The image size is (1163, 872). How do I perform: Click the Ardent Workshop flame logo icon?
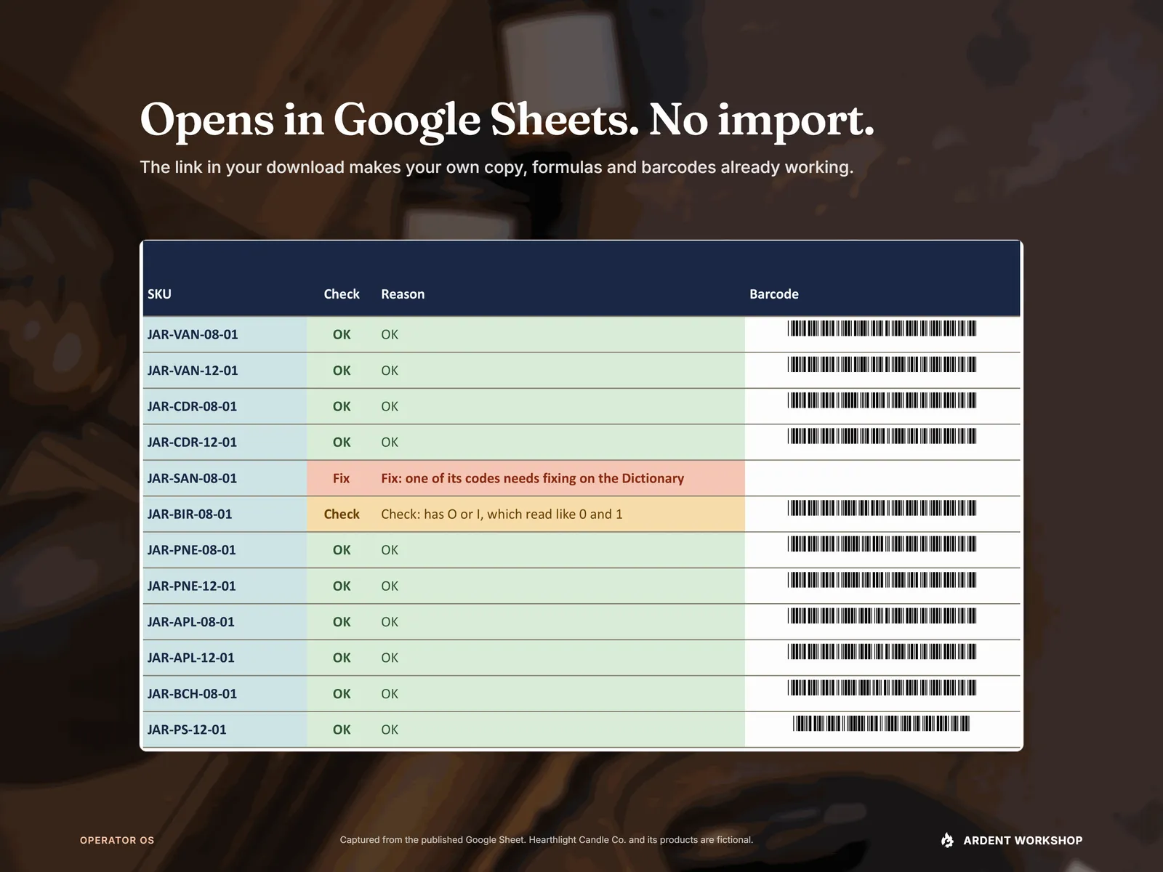947,840
